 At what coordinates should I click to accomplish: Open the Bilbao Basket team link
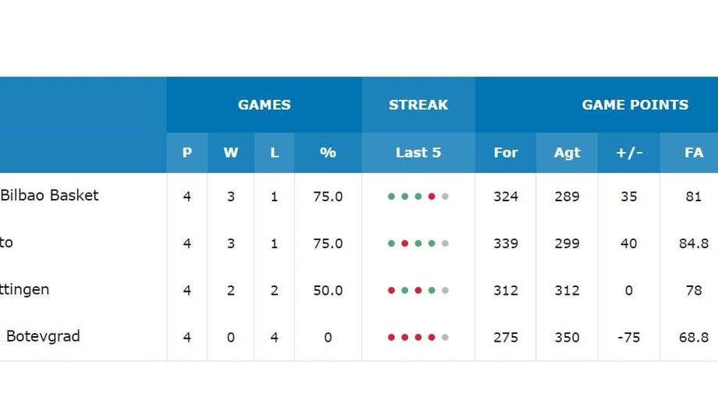pyautogui.click(x=49, y=195)
